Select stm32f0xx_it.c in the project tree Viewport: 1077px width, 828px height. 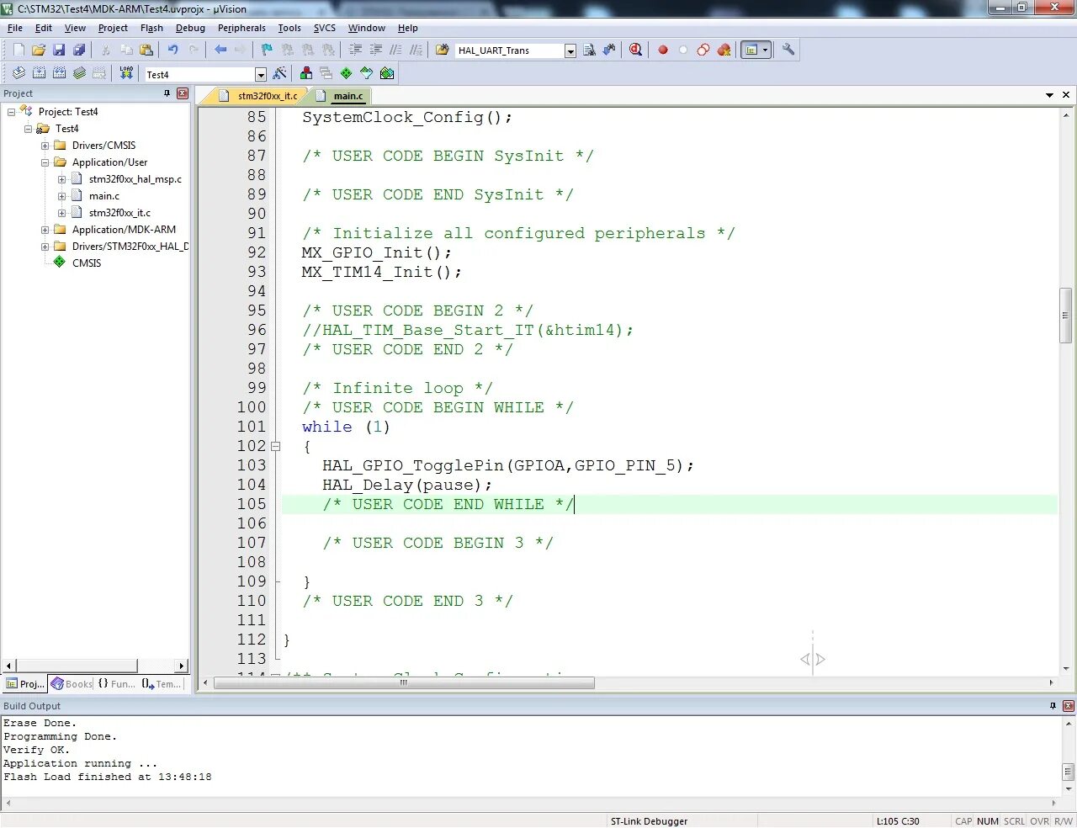pyautogui.click(x=119, y=213)
